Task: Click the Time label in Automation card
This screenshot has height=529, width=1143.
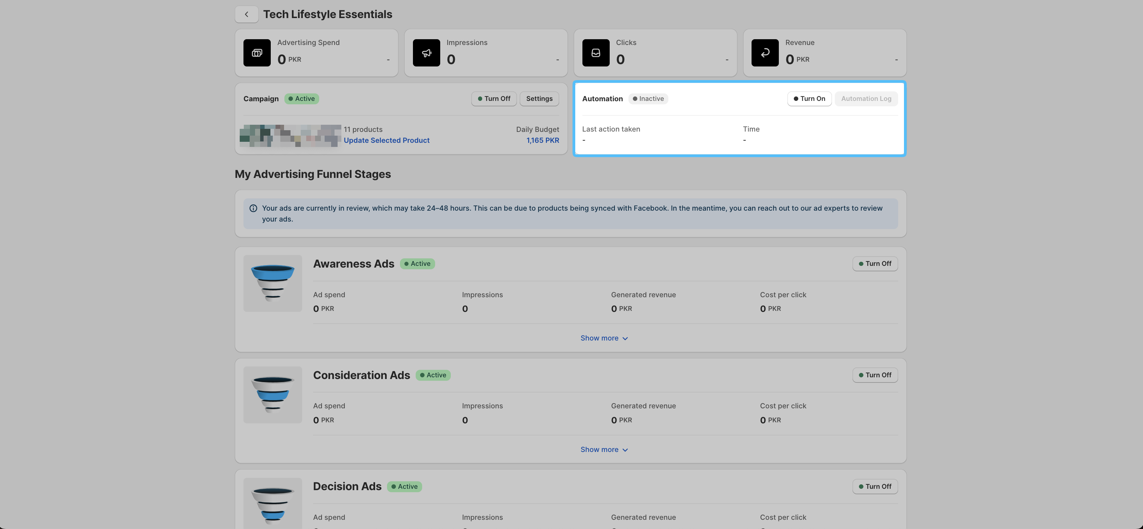Action: (751, 129)
